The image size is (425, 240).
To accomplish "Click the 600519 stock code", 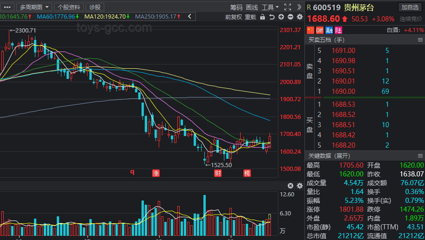I will pyautogui.click(x=327, y=7).
